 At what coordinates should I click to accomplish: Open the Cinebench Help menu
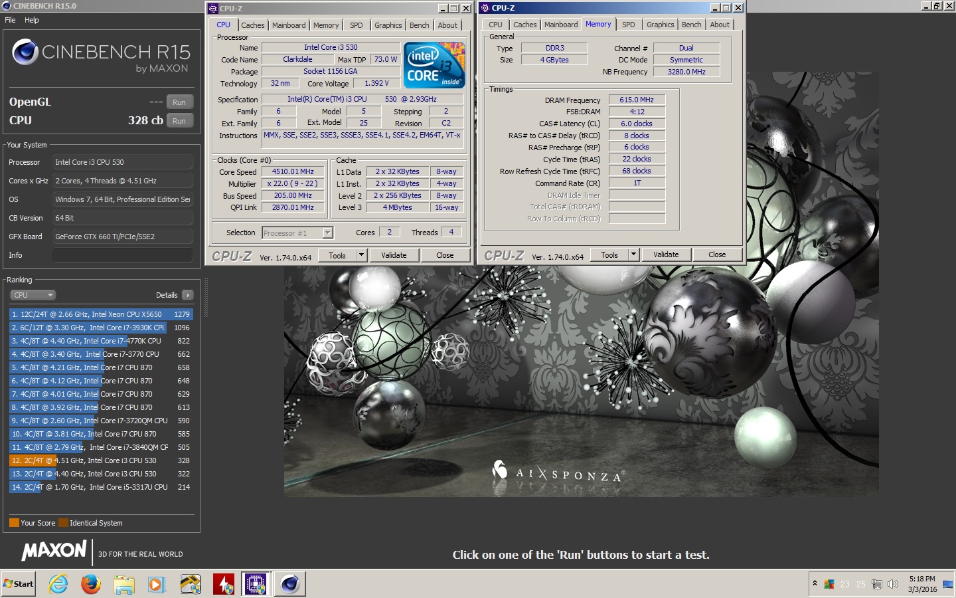pos(32,20)
